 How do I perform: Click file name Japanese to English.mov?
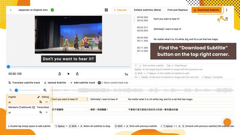[33, 10]
